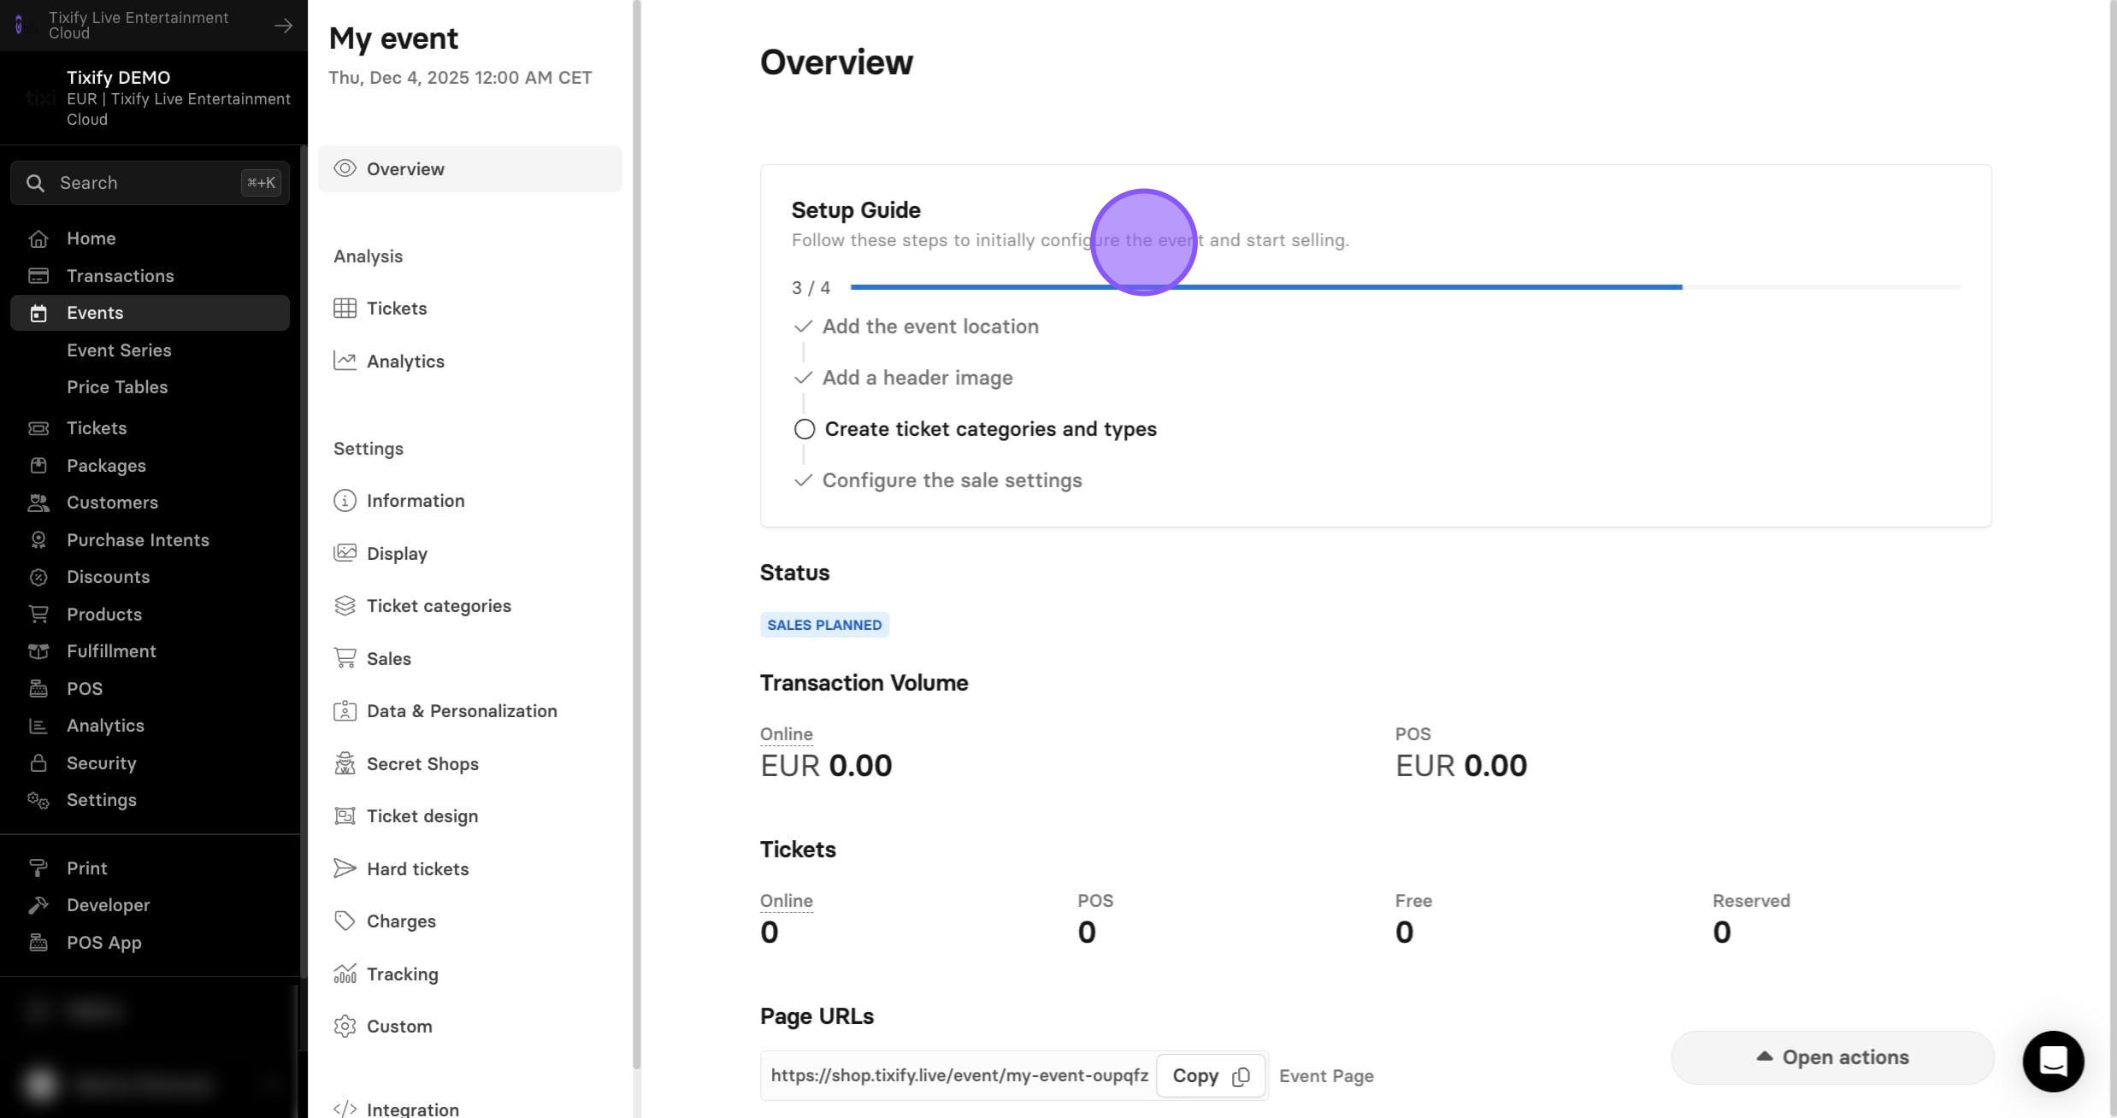Open Data & Personalization settings
This screenshot has height=1118, width=2117.
click(x=470, y=711)
